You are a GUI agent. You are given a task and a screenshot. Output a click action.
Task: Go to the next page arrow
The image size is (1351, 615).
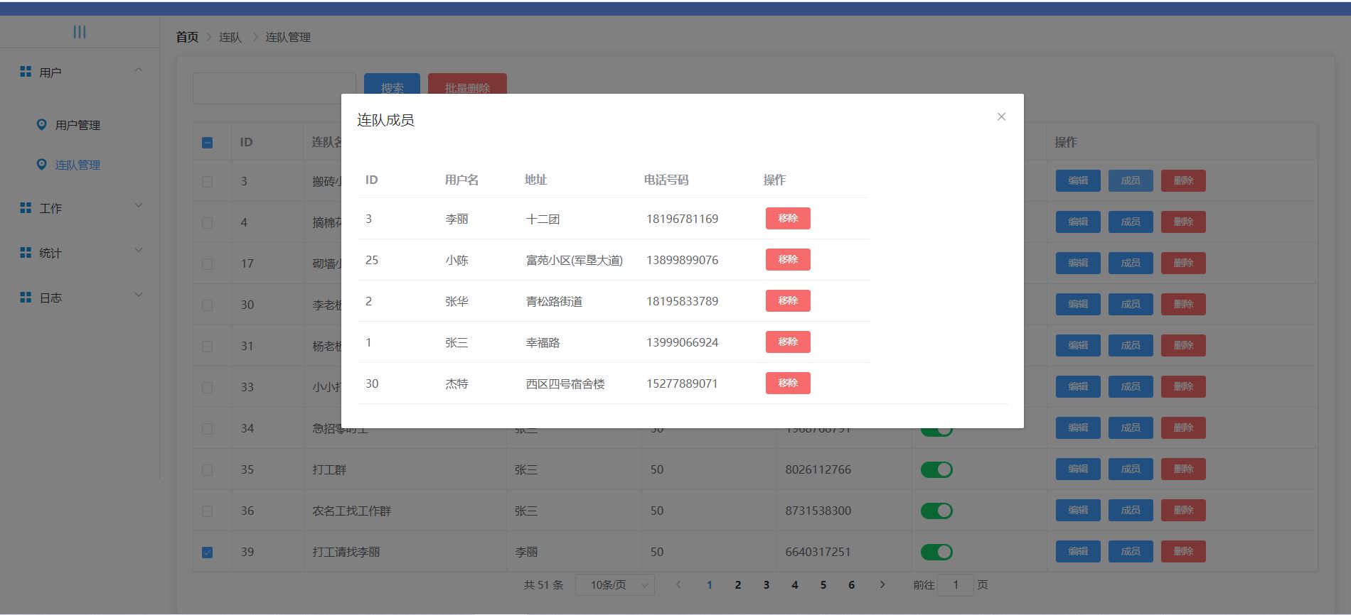point(882,584)
